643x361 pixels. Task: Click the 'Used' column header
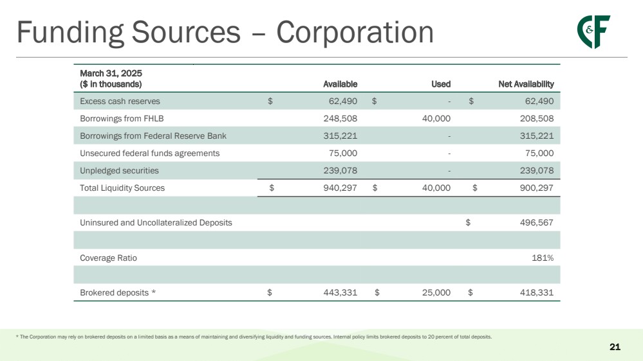[x=440, y=84]
